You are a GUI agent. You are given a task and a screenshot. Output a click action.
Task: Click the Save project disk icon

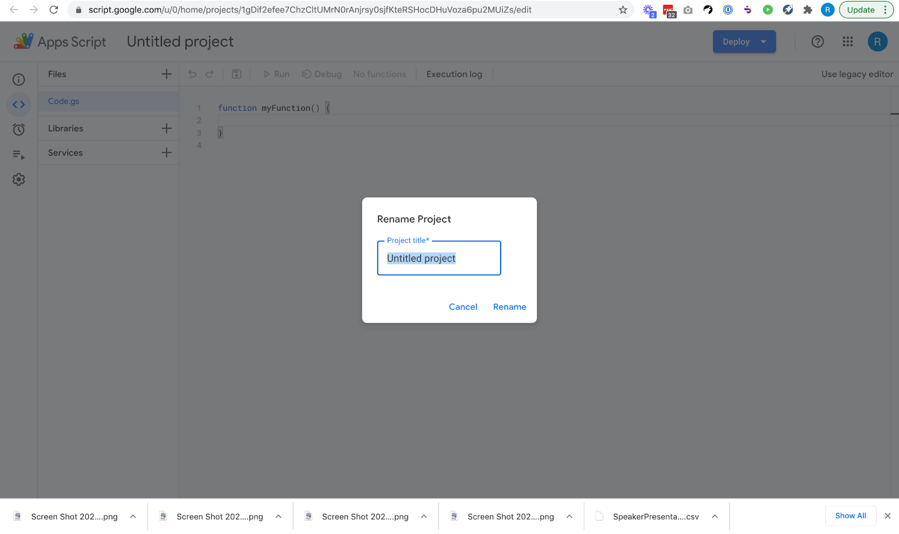pyautogui.click(x=237, y=74)
